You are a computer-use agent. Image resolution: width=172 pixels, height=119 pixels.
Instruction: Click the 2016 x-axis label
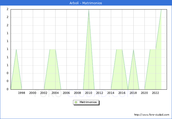122,93
